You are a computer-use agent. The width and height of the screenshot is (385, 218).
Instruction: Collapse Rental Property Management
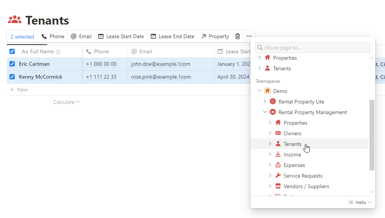[x=265, y=112]
